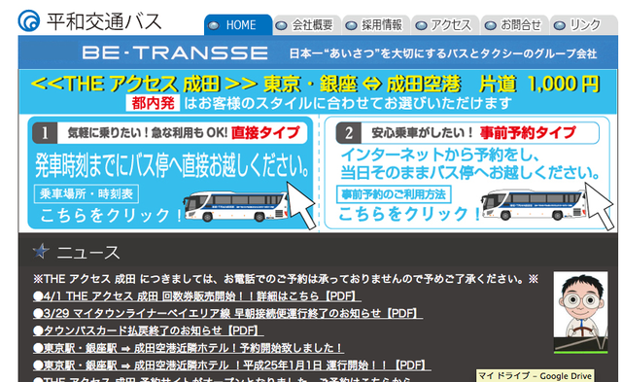Open the 会社概要 tab
The image size is (622, 382).
(307, 25)
